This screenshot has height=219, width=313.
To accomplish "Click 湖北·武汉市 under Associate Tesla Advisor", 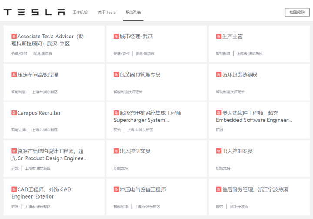I will point(43,54).
